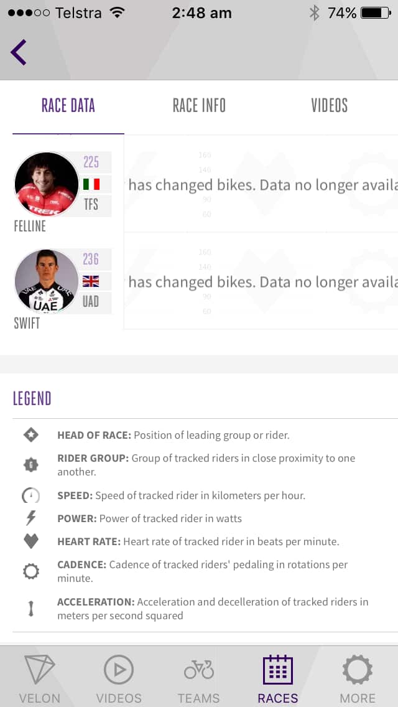Select the RACE DATA tab

[68, 105]
